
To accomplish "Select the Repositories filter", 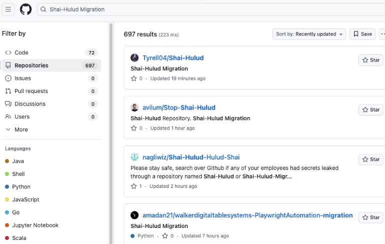I will [51, 65].
